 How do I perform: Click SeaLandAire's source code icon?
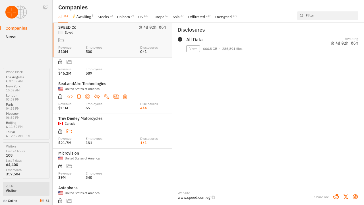pos(70,97)
